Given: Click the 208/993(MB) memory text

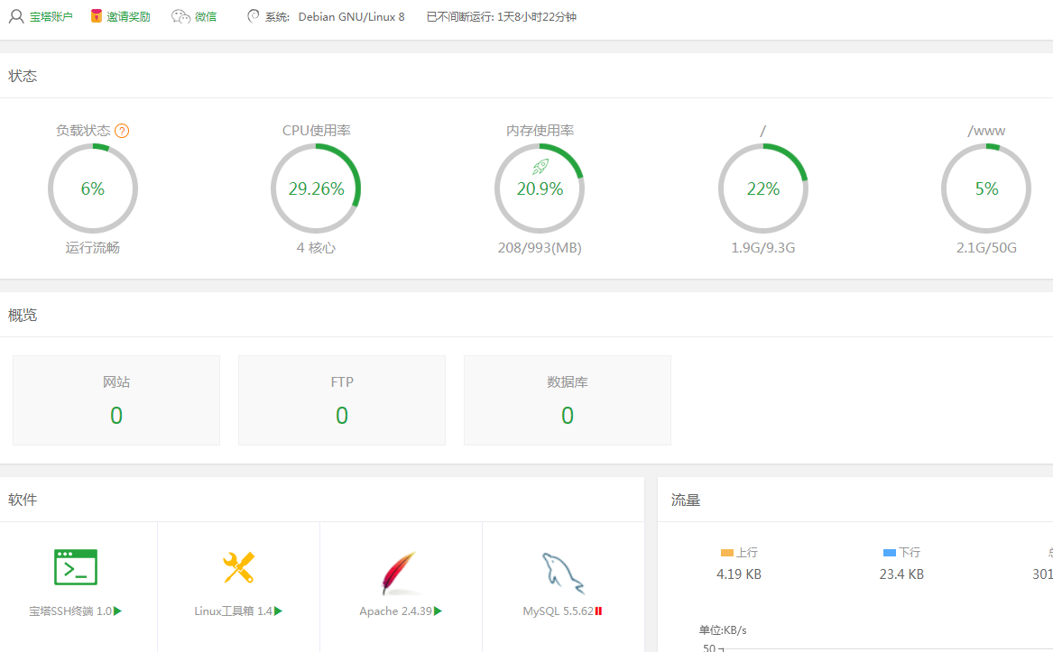Looking at the screenshot, I should pos(540,248).
